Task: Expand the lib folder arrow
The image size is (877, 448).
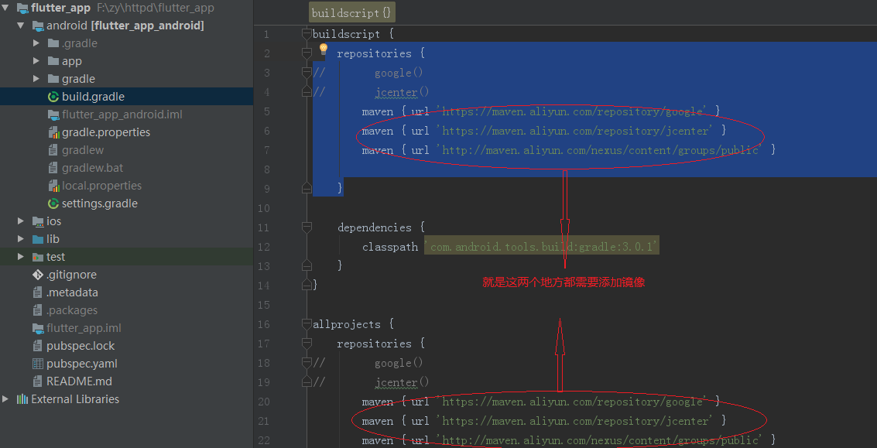Action: (x=21, y=239)
